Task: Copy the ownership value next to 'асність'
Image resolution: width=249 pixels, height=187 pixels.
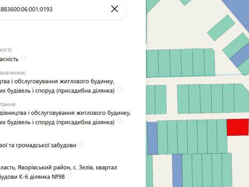Action: (23, 58)
